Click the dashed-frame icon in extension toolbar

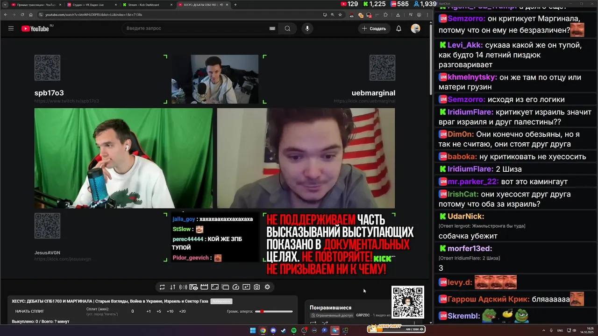point(225,287)
